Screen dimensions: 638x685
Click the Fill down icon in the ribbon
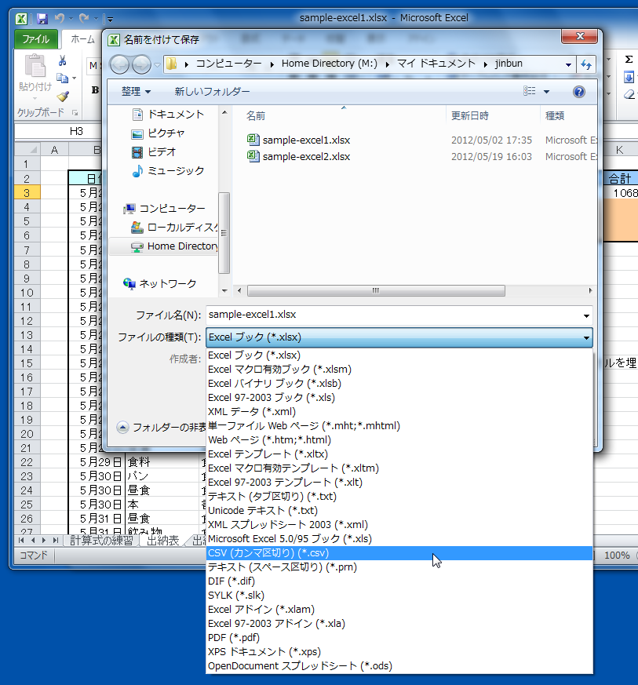(629, 78)
